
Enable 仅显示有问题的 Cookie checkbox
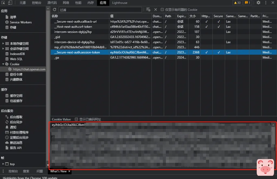tap(162, 9)
